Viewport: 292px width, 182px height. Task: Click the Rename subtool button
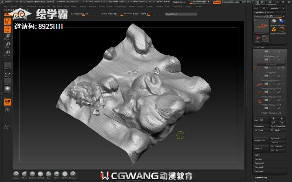click(x=262, y=126)
